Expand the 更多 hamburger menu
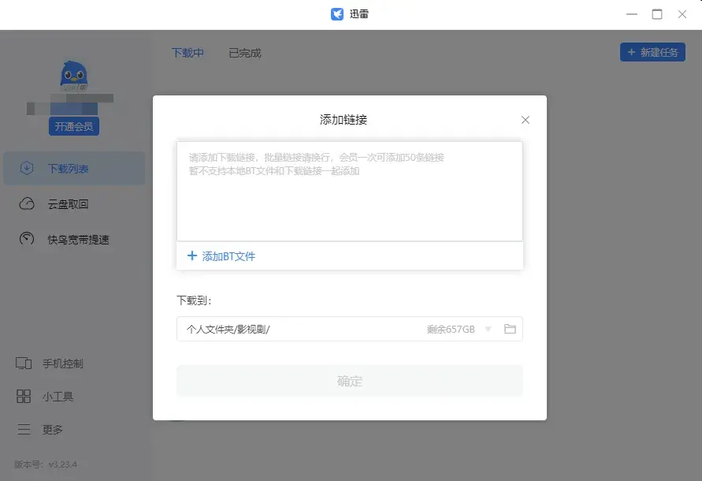This screenshot has width=702, height=481. [x=24, y=430]
